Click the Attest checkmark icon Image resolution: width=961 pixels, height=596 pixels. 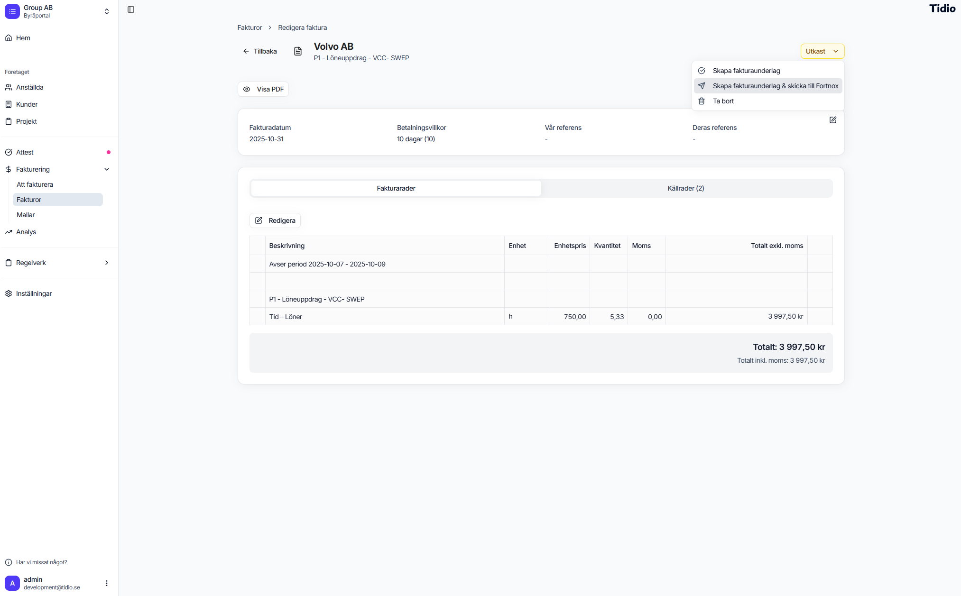coord(9,152)
